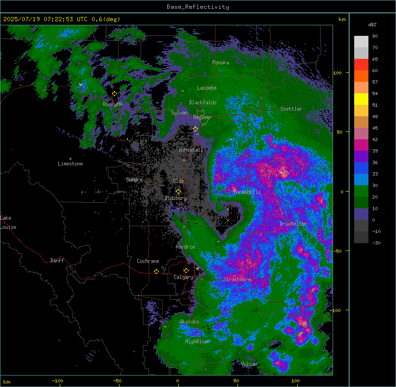Click the Didsbury map label

[x=176, y=198]
